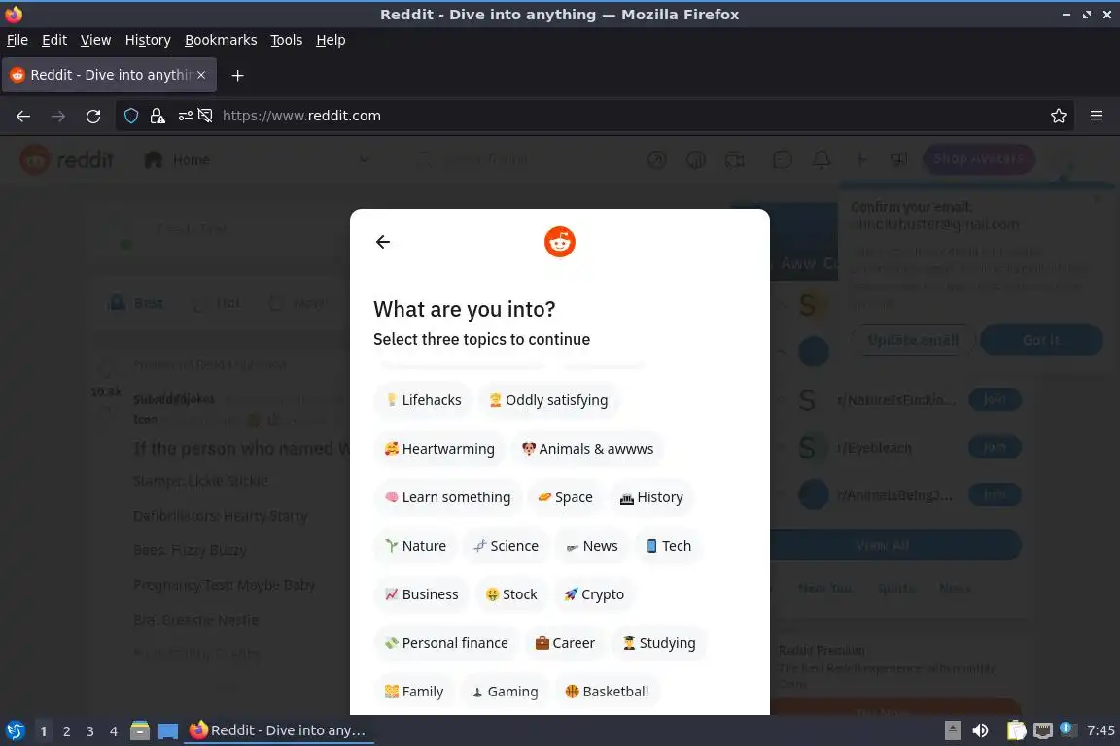Open tracking protection shield info
Viewport: 1120px width, 746px height.
pyautogui.click(x=131, y=116)
